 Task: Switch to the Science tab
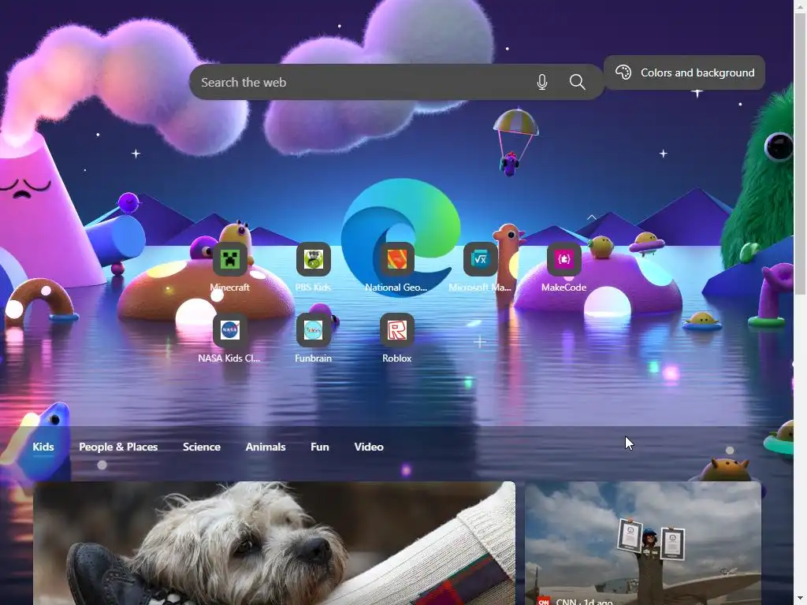click(202, 447)
